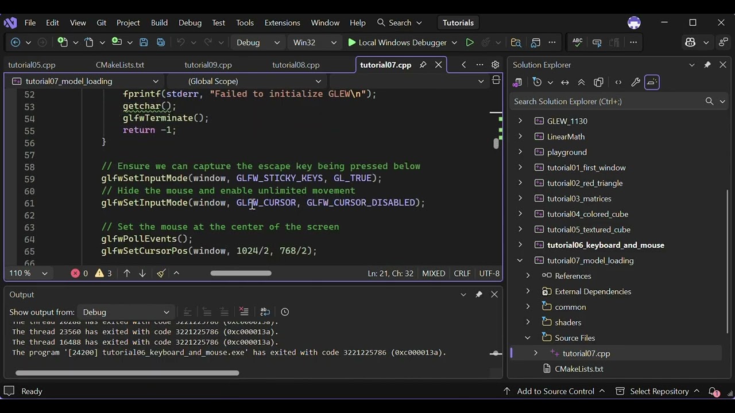Screen dimensions: 735x413
Task: Click Add to Source Control
Action: tap(554, 391)
